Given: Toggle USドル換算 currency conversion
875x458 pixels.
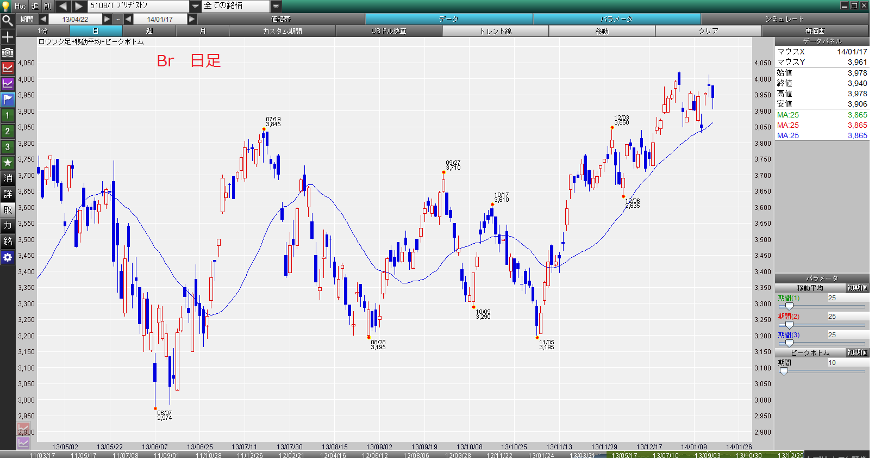Looking at the screenshot, I should (389, 31).
